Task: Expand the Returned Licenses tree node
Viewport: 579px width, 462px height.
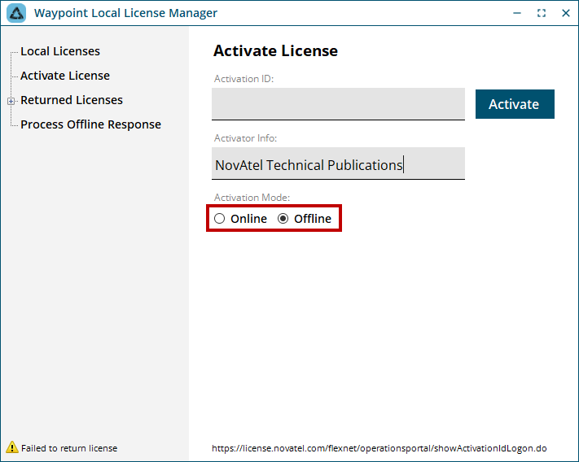Action: (x=11, y=101)
